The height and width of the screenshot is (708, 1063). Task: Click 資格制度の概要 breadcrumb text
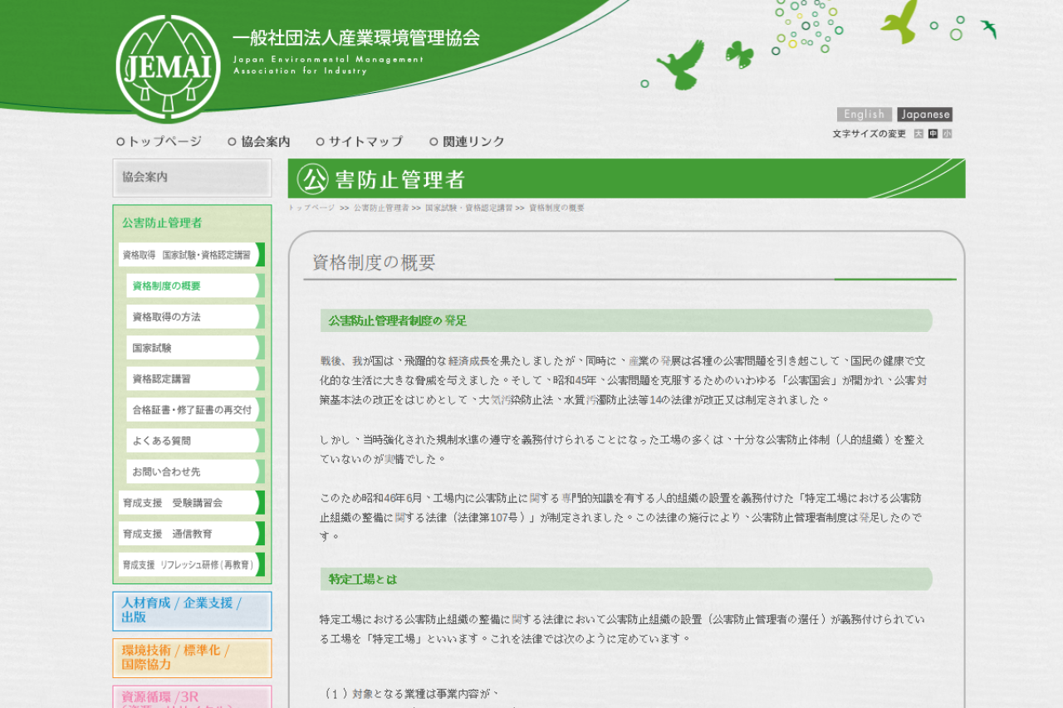556,208
